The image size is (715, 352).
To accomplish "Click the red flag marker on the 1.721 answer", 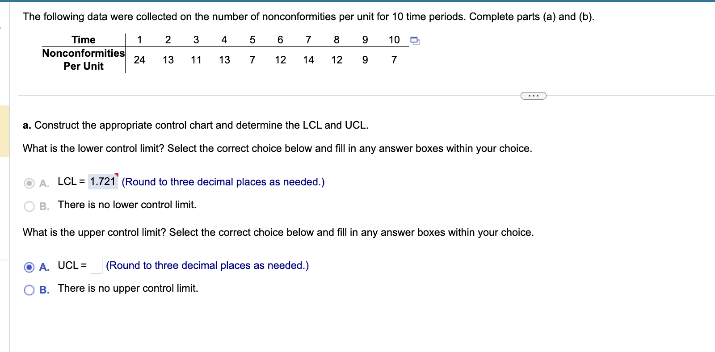I will [116, 176].
